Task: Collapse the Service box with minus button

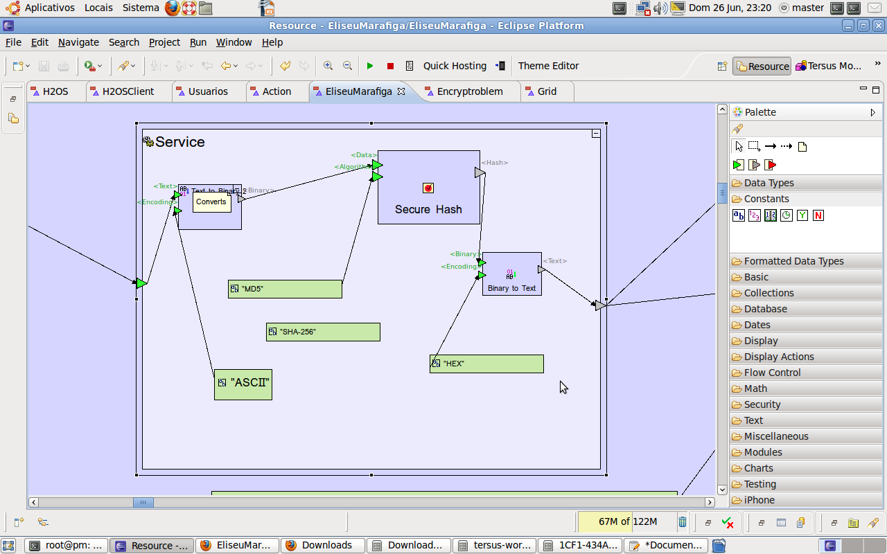Action: coord(595,134)
